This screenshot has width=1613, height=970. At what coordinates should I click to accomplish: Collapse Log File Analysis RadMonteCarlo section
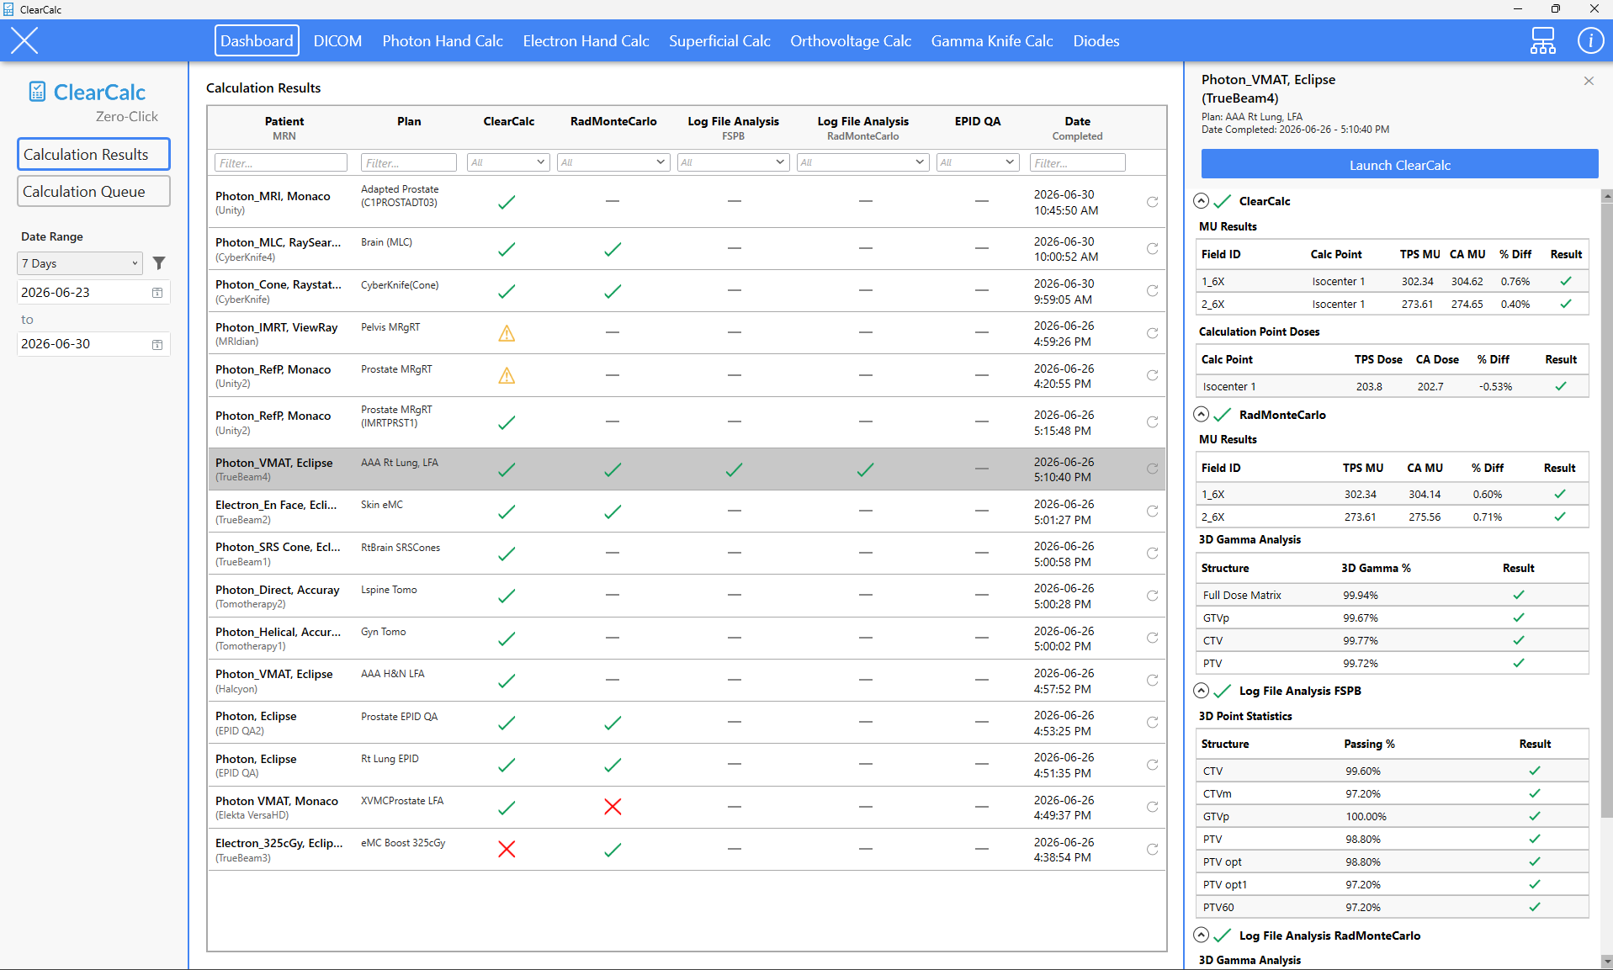[x=1202, y=935]
